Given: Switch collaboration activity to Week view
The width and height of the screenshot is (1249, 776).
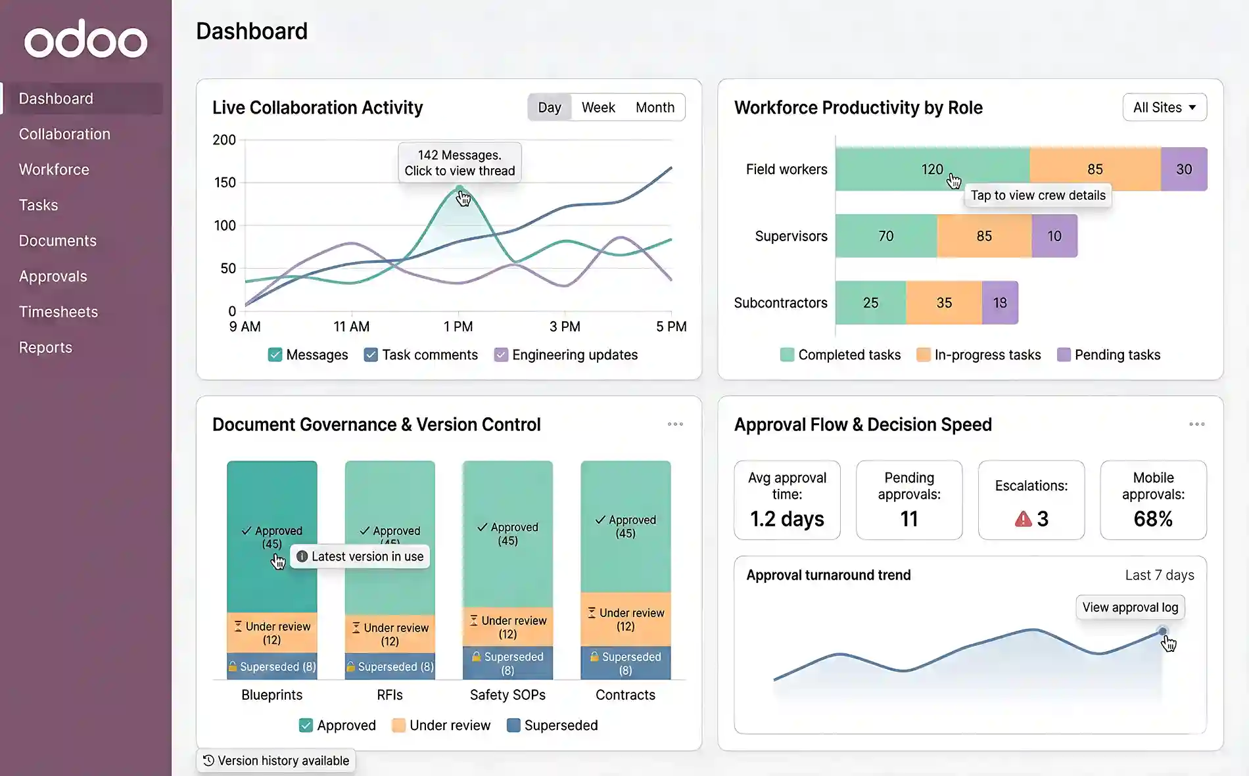Looking at the screenshot, I should tap(598, 106).
